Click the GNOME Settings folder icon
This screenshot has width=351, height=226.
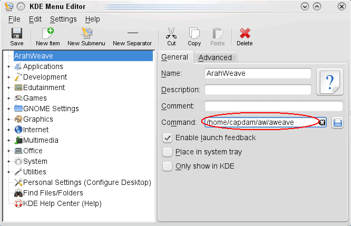pos(18,109)
